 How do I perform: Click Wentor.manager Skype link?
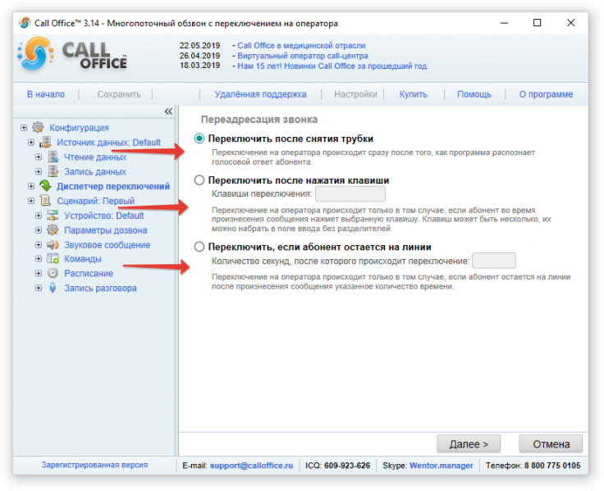pyautogui.click(x=441, y=466)
